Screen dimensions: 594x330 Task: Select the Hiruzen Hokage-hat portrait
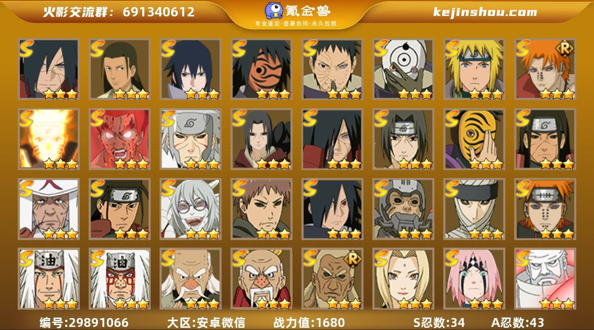(49, 209)
